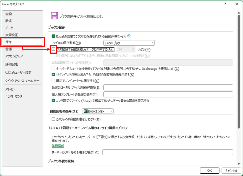Toggle キーボードショートカット Backstage を表示しない checkbox
This screenshot has height=176, width=243.
click(x=53, y=69)
